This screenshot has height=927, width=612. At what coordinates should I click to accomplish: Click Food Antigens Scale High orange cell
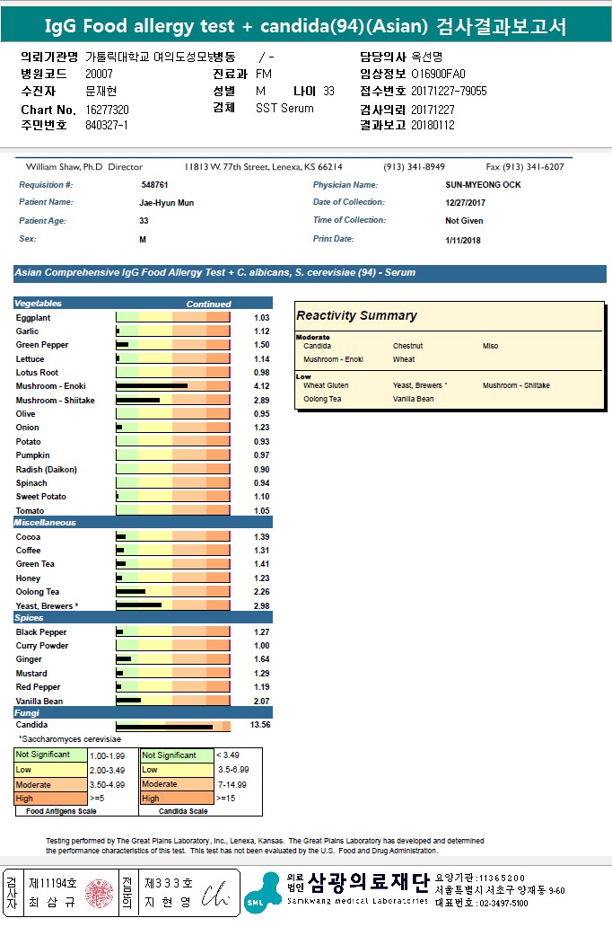click(50, 799)
